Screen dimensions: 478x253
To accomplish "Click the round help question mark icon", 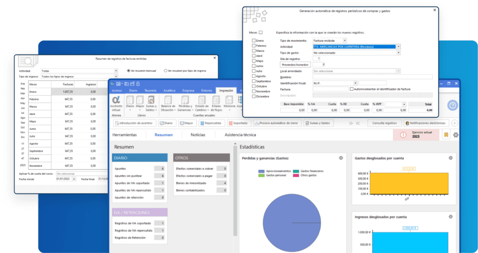I will point(453,105).
